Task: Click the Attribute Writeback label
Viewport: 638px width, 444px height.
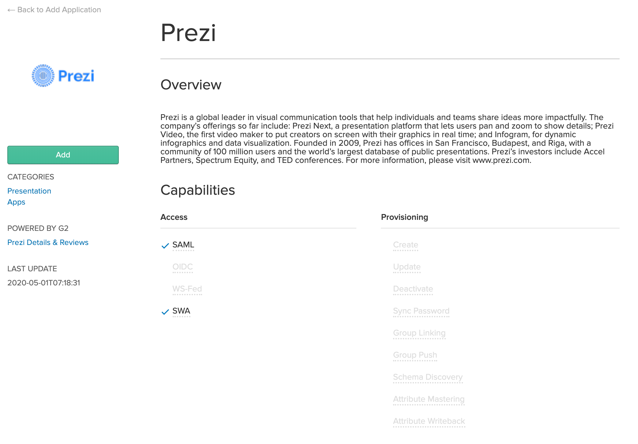Action: click(x=429, y=421)
